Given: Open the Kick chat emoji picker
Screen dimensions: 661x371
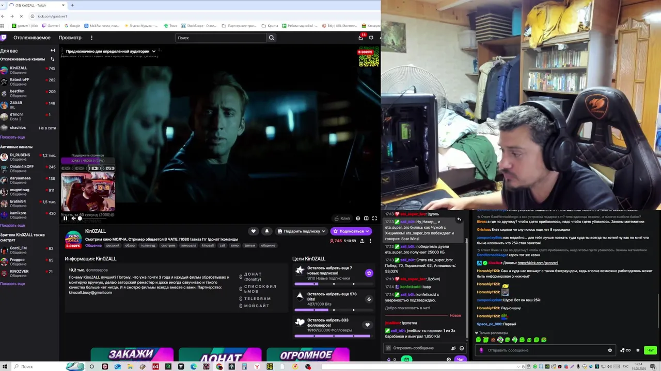Looking at the screenshot, I should point(610,350).
